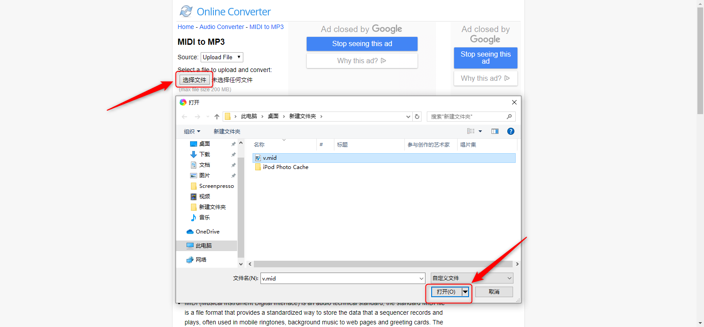Click the Home breadcrumb link
This screenshot has width=704, height=327.
tap(186, 27)
